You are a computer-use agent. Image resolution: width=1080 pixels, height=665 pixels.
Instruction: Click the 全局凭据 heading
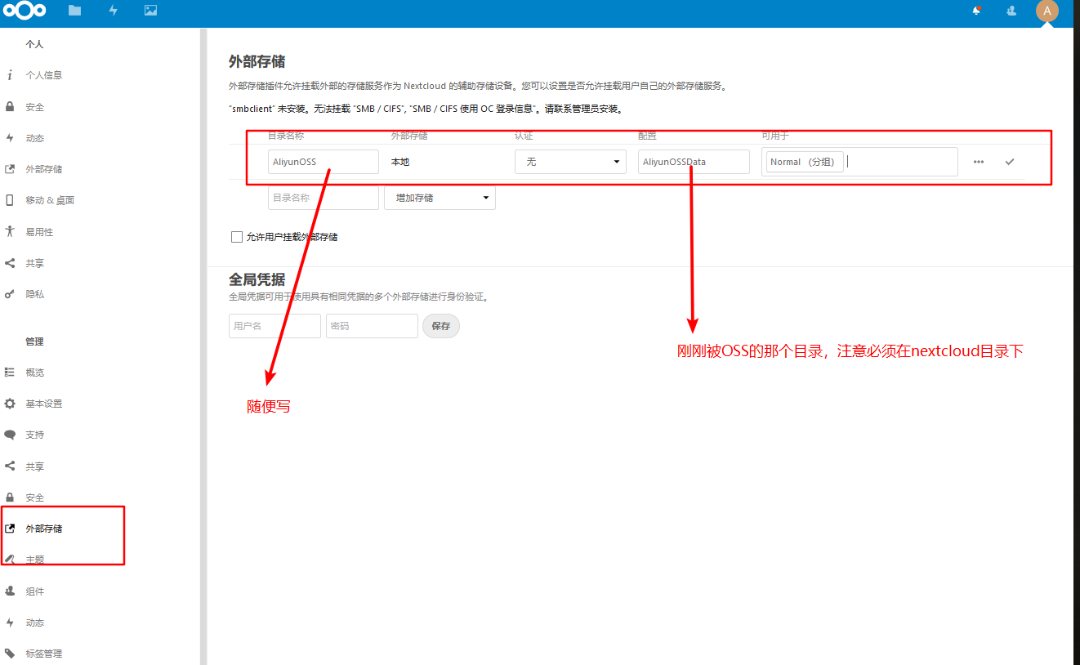click(257, 279)
